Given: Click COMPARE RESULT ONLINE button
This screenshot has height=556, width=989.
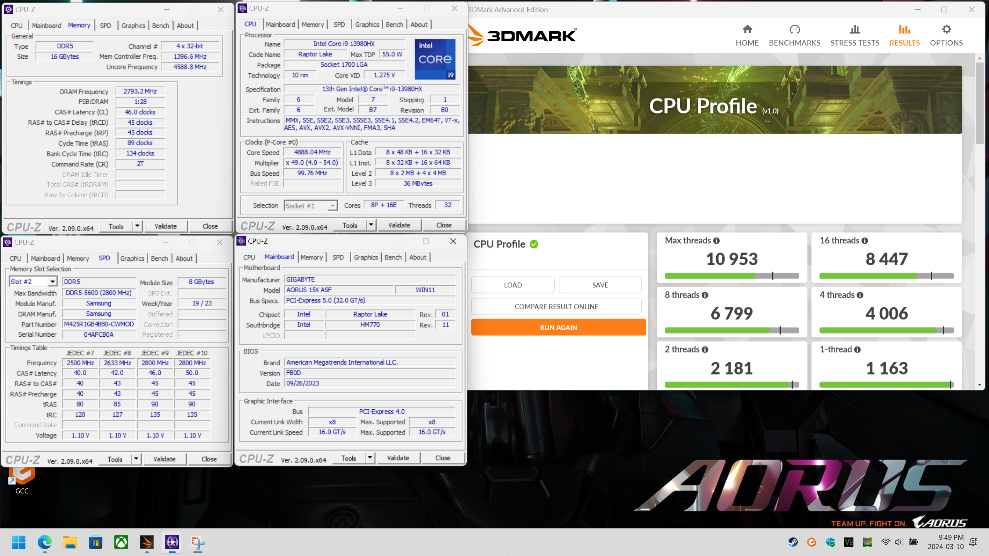Looking at the screenshot, I should coord(556,307).
